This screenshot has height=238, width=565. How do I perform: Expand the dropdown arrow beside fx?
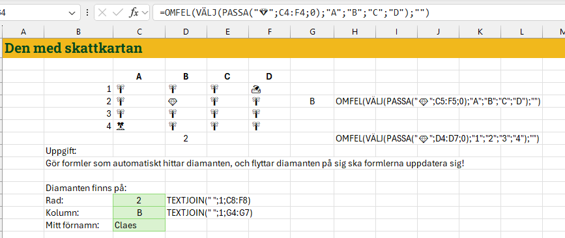(x=145, y=13)
